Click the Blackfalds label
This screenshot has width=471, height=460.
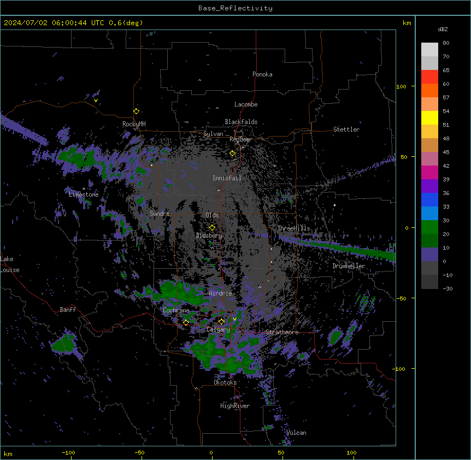tap(241, 122)
